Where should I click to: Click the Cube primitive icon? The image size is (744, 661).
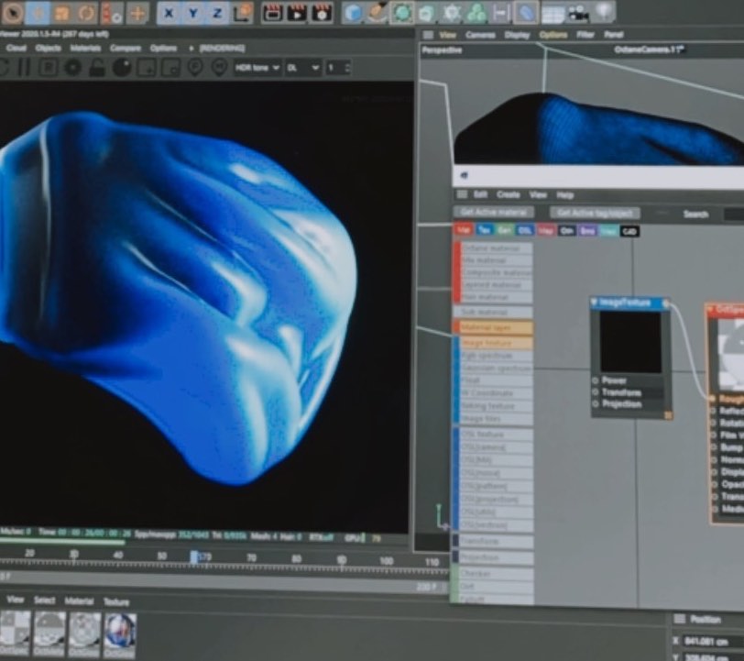(x=354, y=13)
